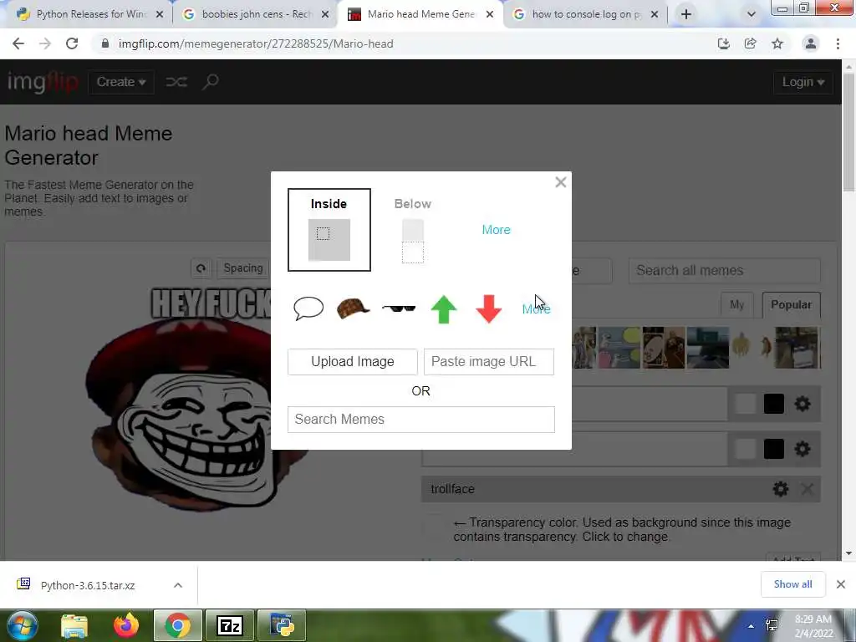Pick white font color for first text
Viewport: 856px width, 642px height.
tap(745, 404)
